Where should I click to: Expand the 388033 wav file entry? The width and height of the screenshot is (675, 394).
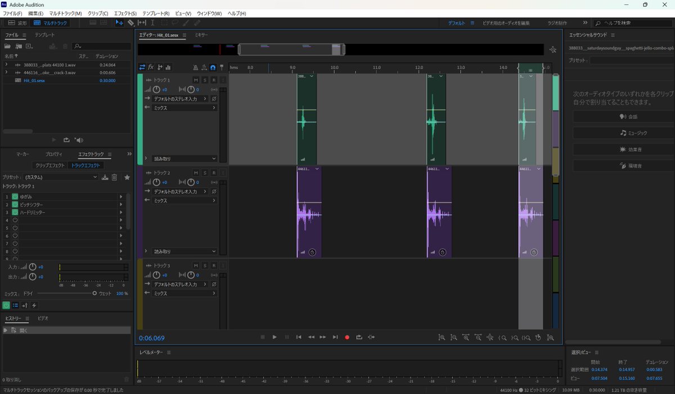click(x=6, y=65)
